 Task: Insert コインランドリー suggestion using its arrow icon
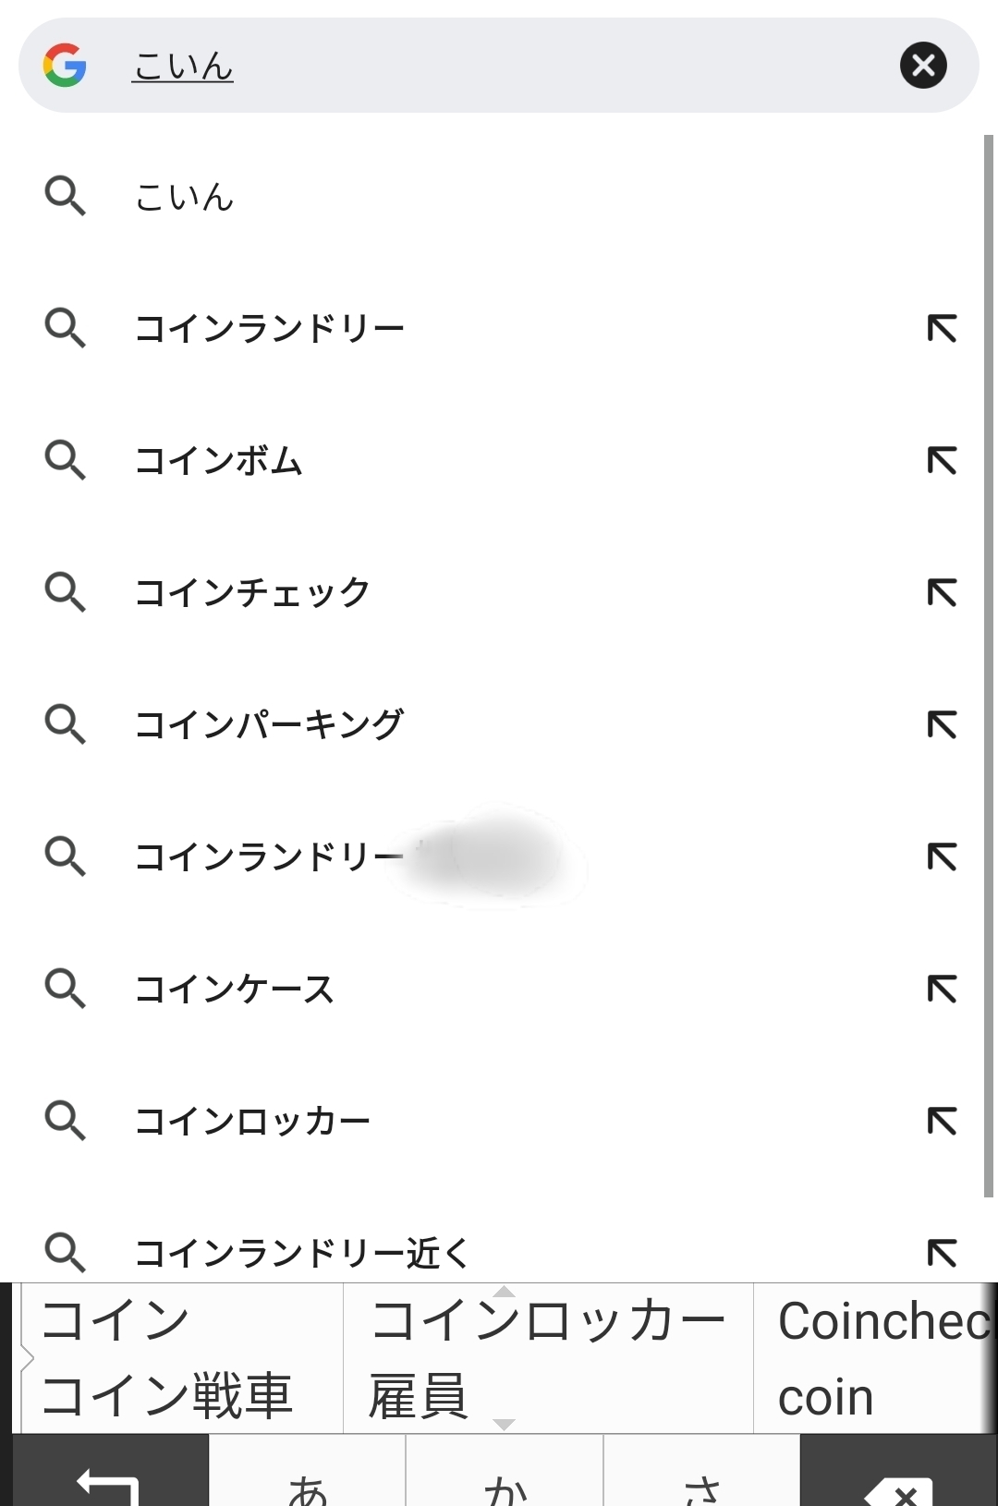(942, 328)
